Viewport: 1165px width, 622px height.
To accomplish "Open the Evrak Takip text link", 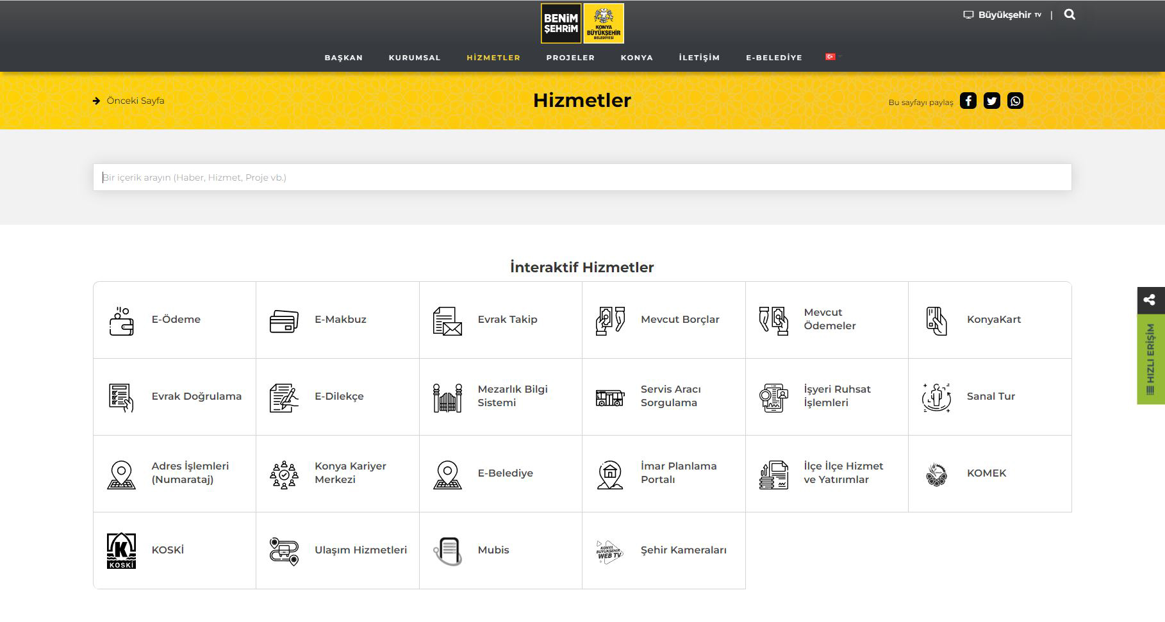I will (x=507, y=320).
